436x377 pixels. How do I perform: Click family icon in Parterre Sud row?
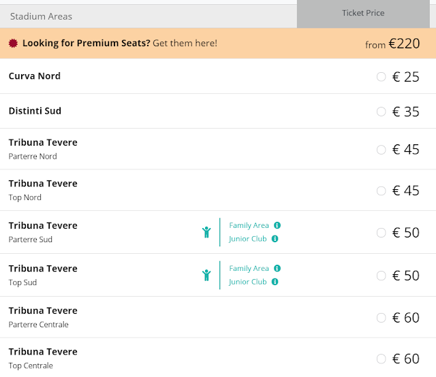[x=206, y=232]
